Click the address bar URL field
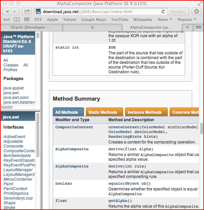 (x=98, y=11)
